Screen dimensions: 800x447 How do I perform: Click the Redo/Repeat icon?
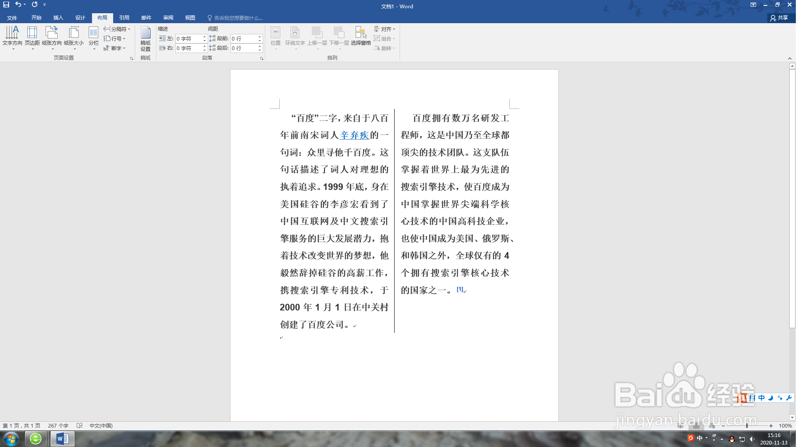(x=35, y=5)
